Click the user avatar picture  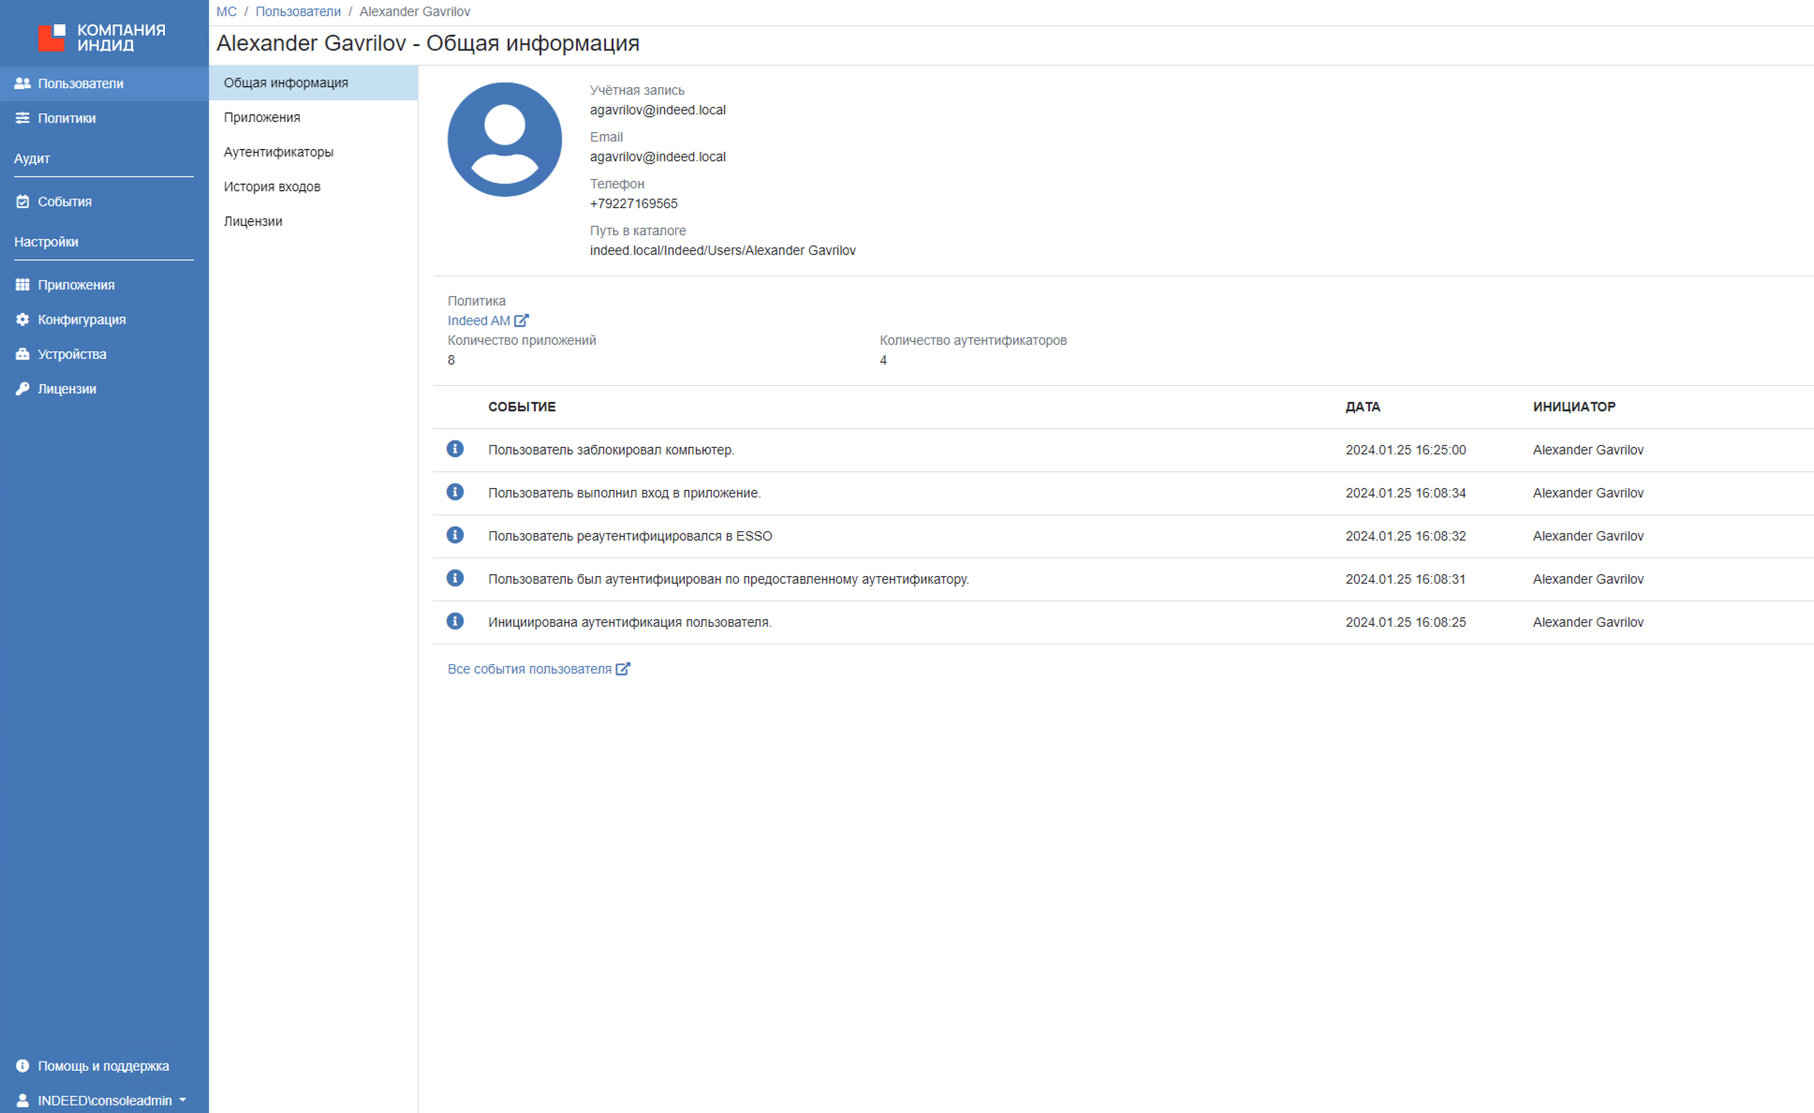505,140
